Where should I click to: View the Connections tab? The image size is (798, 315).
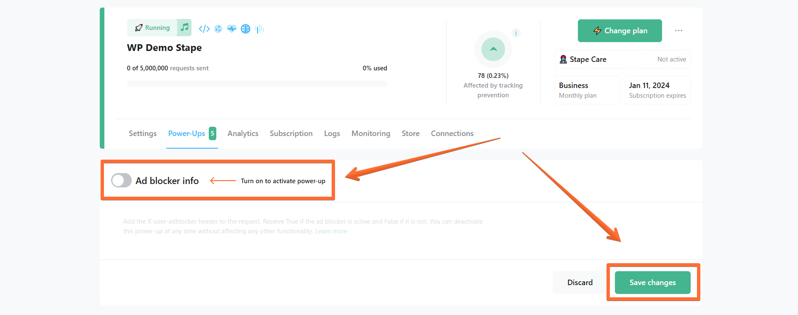452,133
